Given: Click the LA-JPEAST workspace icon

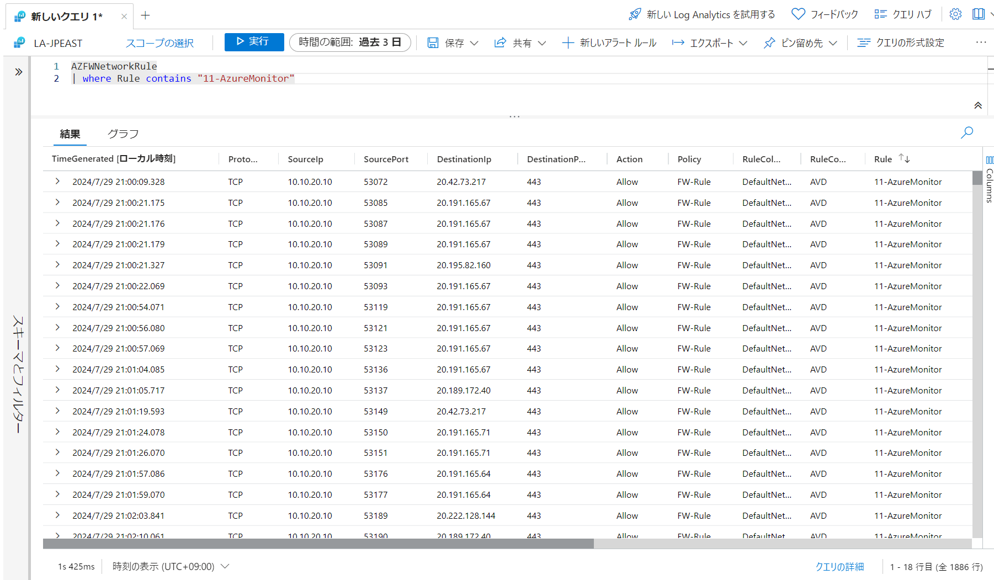Looking at the screenshot, I should [x=19, y=42].
